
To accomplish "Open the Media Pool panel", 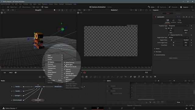I will point(12,7).
